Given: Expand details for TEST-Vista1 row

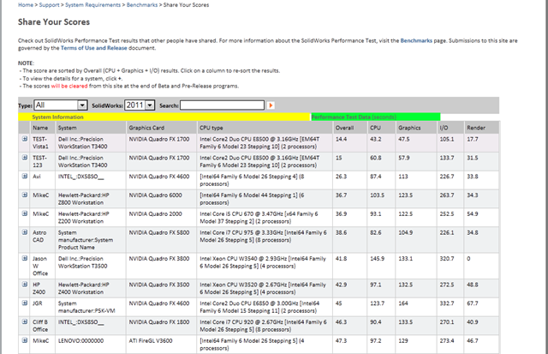Looking at the screenshot, I should [x=25, y=139].
